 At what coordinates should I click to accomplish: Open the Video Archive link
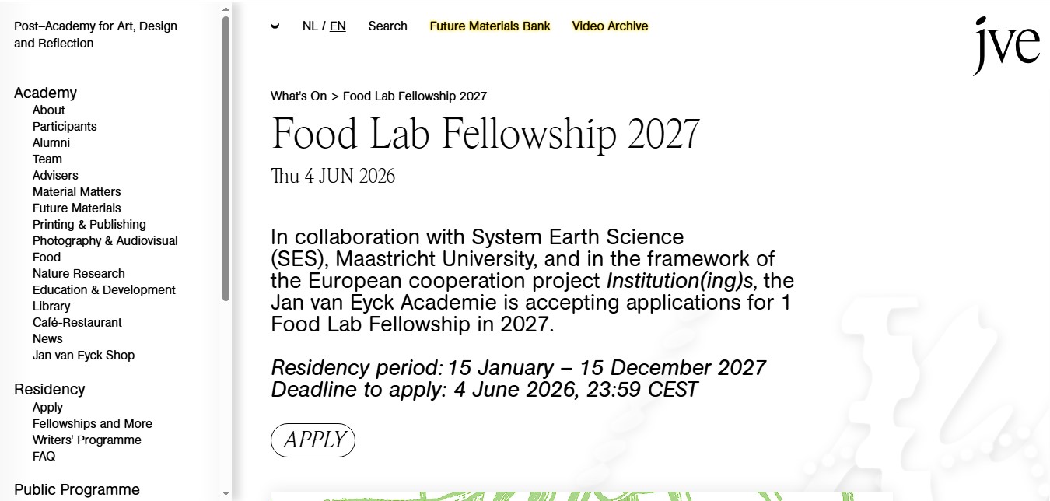(x=610, y=26)
